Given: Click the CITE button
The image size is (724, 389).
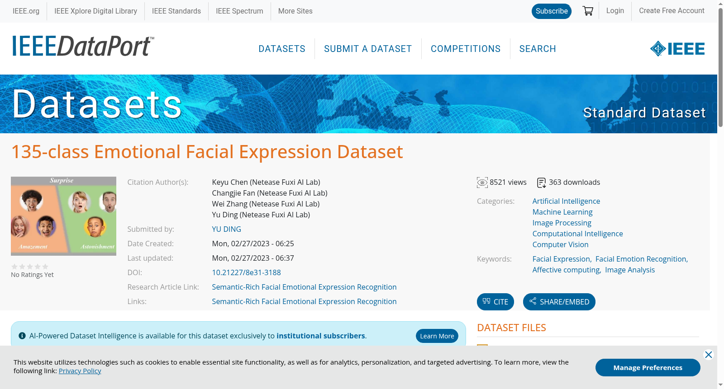Looking at the screenshot, I should (x=495, y=302).
